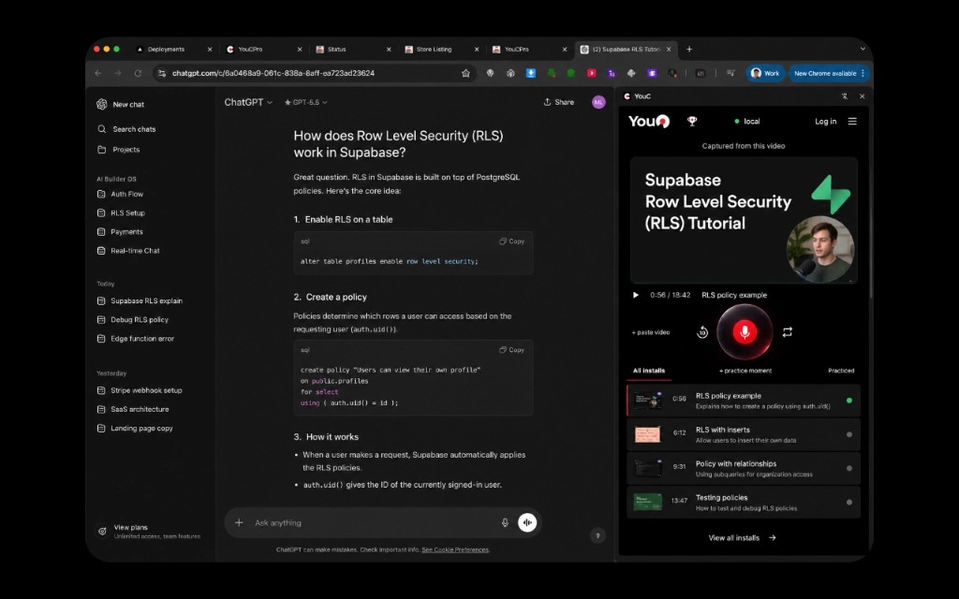Open the Real-time Chat entry
Image resolution: width=959 pixels, height=599 pixels.
[x=128, y=251]
